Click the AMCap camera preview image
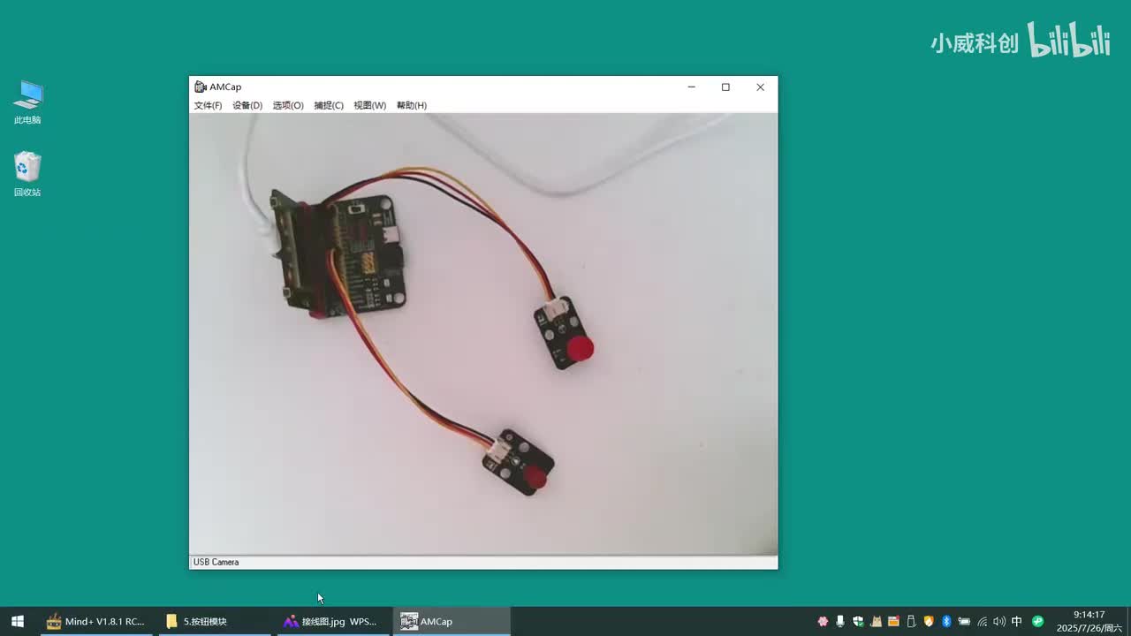This screenshot has width=1131, height=636. pyautogui.click(x=483, y=334)
